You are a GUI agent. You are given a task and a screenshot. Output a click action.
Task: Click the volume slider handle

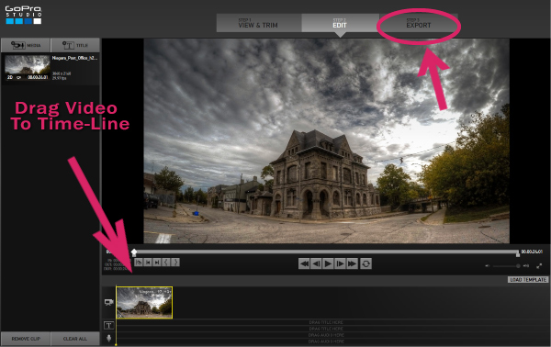click(x=518, y=266)
